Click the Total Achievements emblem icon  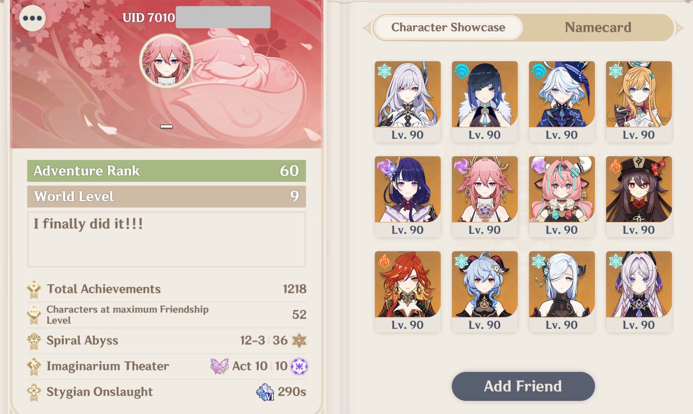34,289
